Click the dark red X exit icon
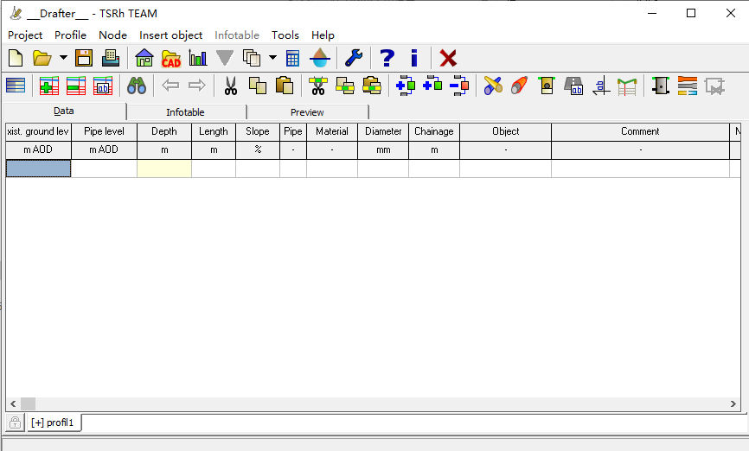749x451 pixels. click(x=448, y=58)
